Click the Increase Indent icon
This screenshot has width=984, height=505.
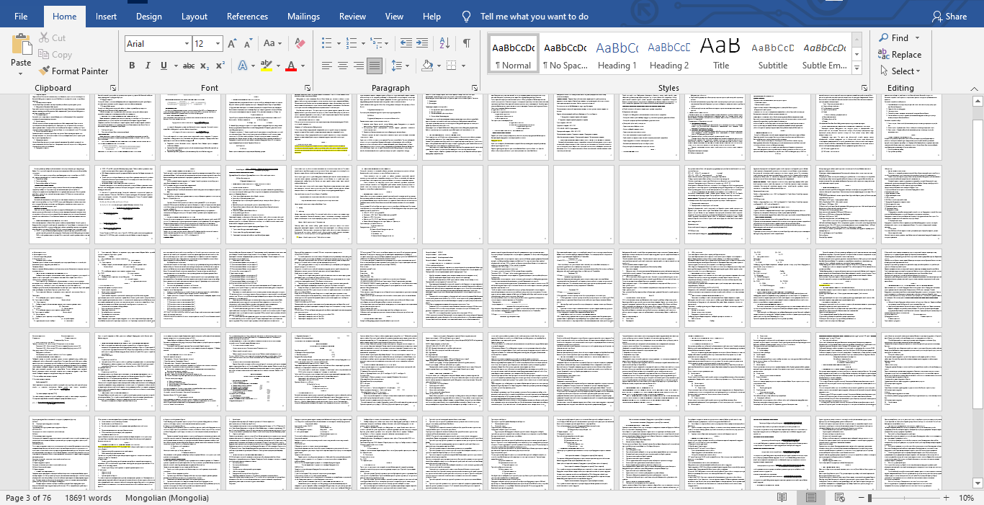[422, 43]
